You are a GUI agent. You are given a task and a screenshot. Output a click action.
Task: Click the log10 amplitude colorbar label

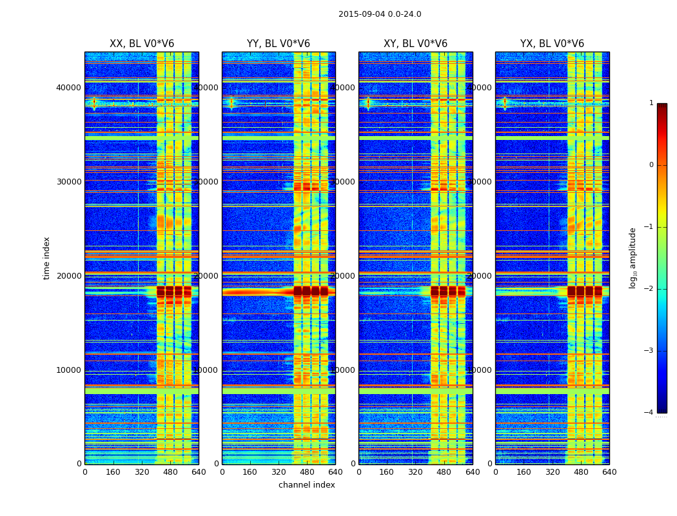[x=633, y=258]
